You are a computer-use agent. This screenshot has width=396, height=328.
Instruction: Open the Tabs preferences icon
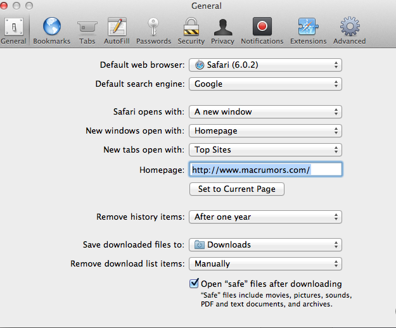coord(87,27)
